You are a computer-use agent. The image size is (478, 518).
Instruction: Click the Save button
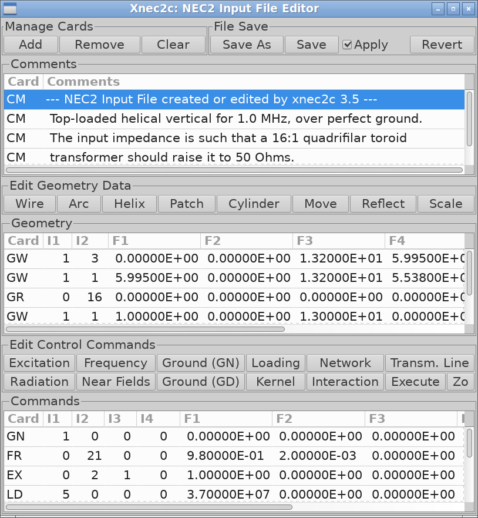311,45
